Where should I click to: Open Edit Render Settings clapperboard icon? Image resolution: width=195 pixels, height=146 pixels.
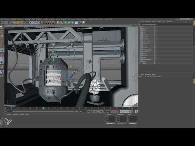[x=53, y=23]
